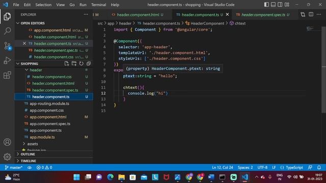Image resolution: width=326 pixels, height=183 pixels.
Task: Open errors and warnings count in status bar
Action: (x=44, y=167)
